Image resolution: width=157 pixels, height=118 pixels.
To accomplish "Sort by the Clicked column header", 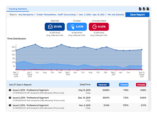I will [124, 85].
